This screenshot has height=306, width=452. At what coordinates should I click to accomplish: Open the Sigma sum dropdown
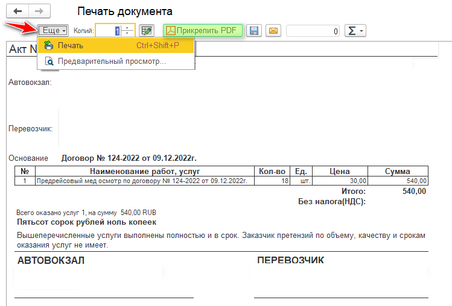point(355,30)
